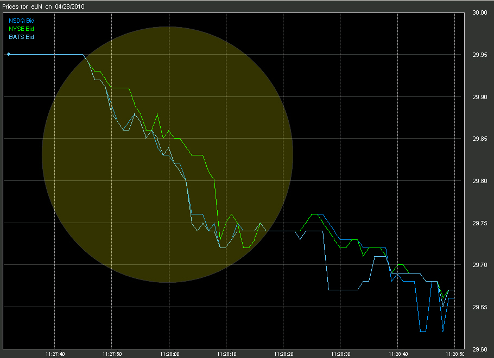The width and height of the screenshot is (494, 358).
Task: Select the 11:28:00 time axis label
Action: tap(169, 354)
